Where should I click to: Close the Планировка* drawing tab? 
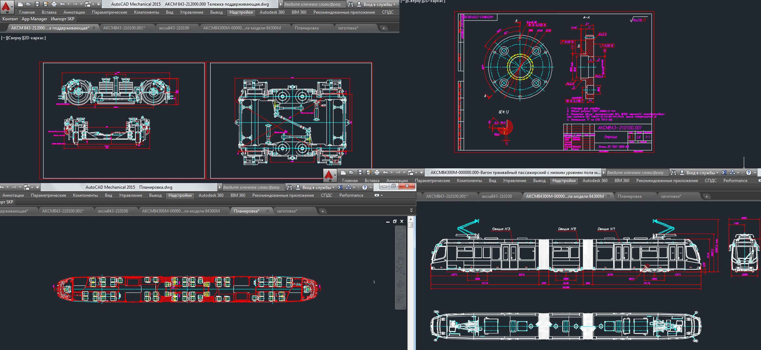click(267, 211)
